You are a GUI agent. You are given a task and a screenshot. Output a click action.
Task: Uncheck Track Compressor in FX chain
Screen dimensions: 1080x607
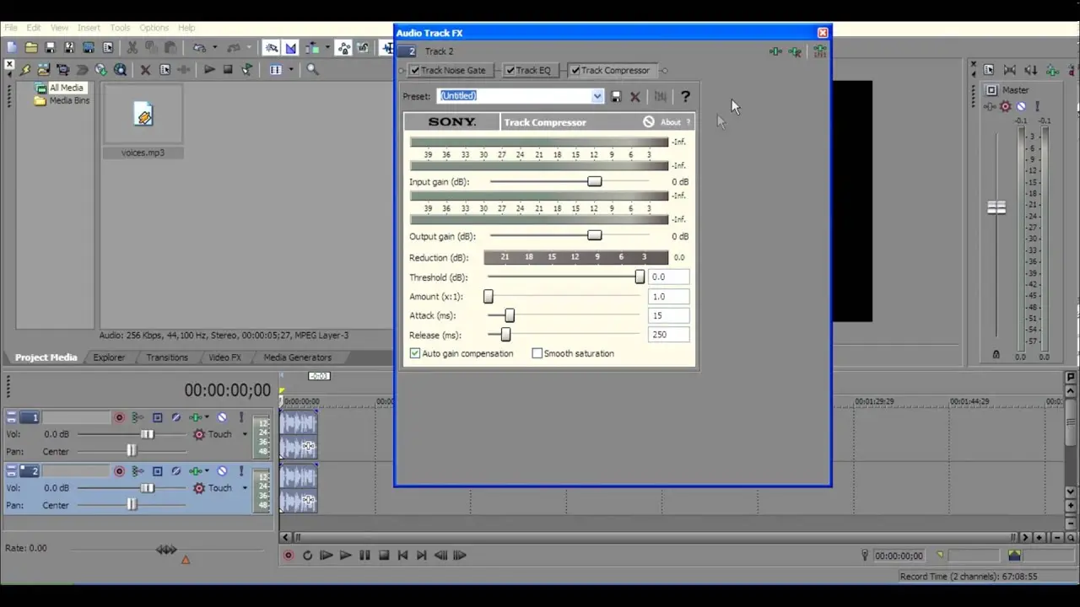[x=575, y=71]
